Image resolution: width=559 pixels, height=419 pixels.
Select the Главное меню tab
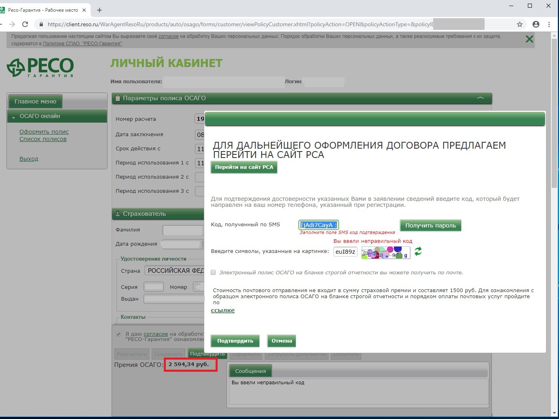tap(35, 101)
